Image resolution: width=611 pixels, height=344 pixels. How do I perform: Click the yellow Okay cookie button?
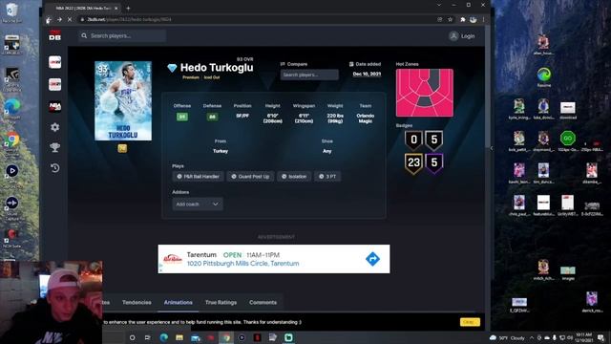coord(470,322)
